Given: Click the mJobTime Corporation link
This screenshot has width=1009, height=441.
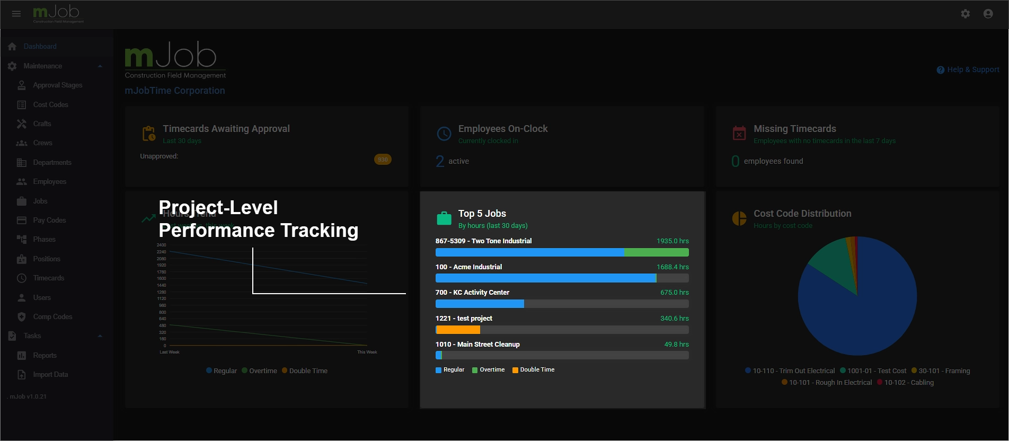Looking at the screenshot, I should click(x=175, y=91).
